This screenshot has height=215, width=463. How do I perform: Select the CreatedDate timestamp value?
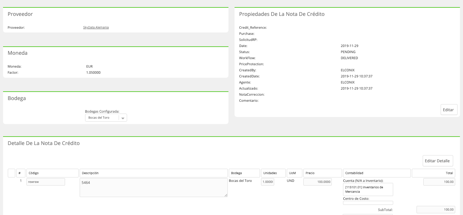click(x=357, y=76)
